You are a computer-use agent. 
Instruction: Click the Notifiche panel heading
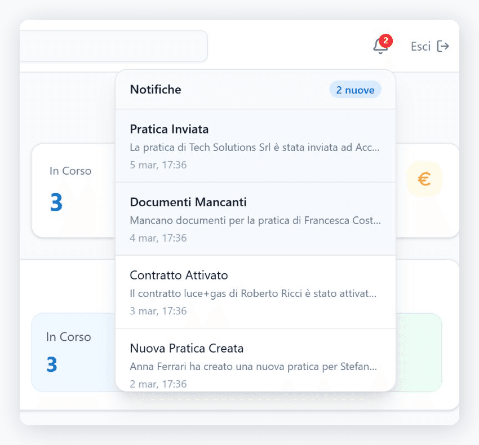156,90
